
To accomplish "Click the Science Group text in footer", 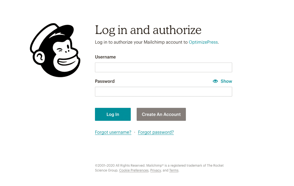I will (x=106, y=170).
